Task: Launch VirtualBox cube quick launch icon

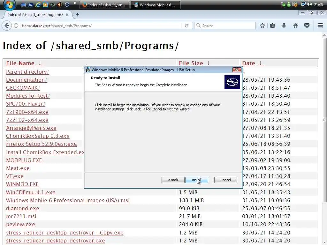Action: pyautogui.click(x=67, y=4)
